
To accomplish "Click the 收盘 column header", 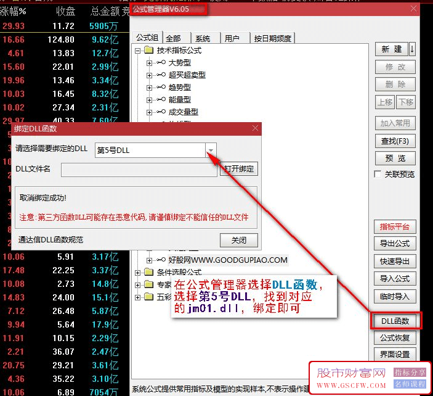I will tap(66, 11).
